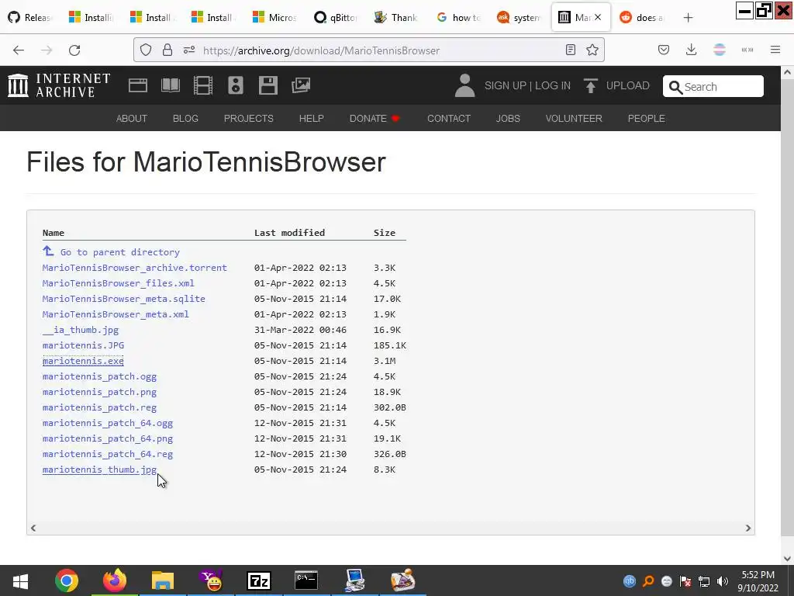Open the Windows Start menu
Viewport: 794px width, 596px height.
pos(20,580)
